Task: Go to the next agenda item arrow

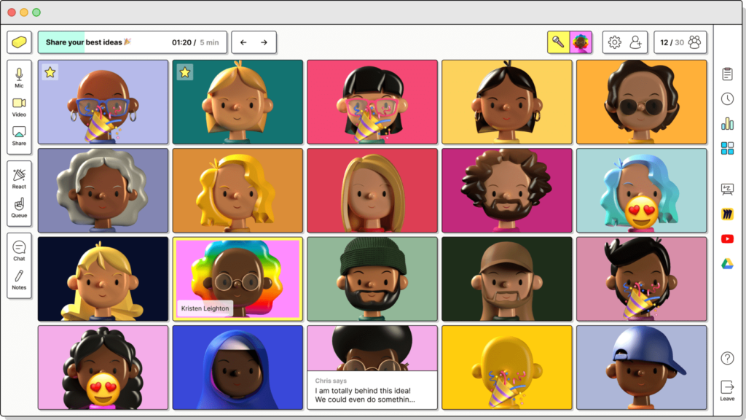Action: [264, 42]
